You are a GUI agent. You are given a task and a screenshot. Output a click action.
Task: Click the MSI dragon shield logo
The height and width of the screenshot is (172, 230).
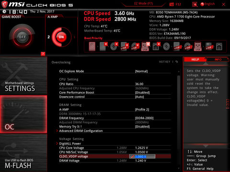point(4,4)
